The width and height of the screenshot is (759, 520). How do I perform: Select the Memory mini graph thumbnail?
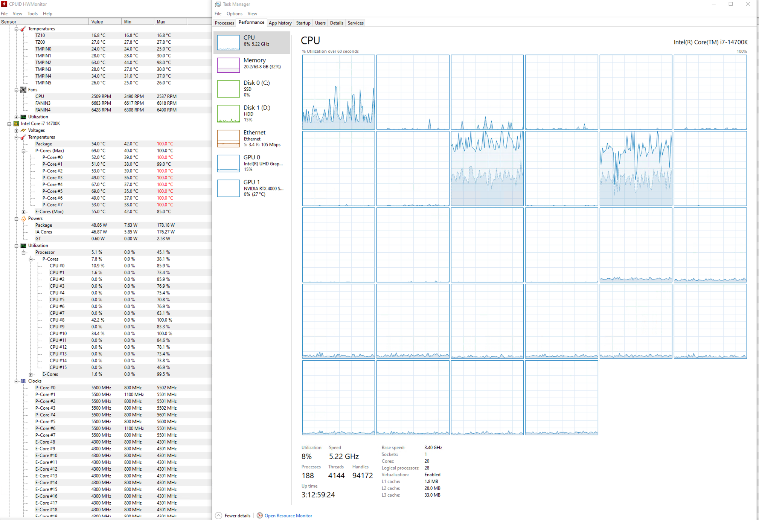pyautogui.click(x=228, y=65)
